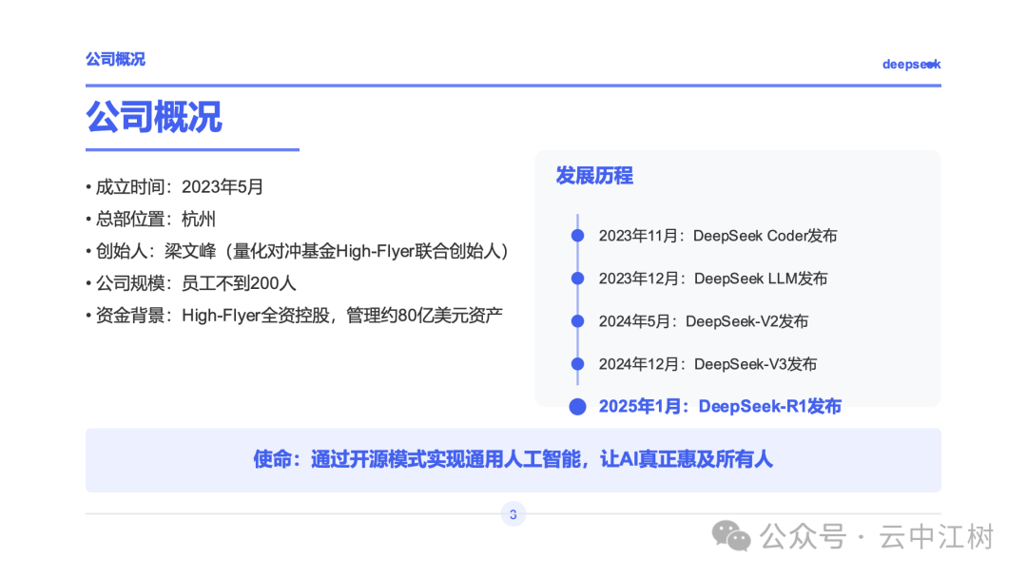1027x578 pixels.
Task: Click the 公司规模：员工不到200人 line
Action: click(x=190, y=282)
